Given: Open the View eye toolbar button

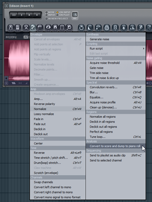Looking at the screenshot, I should (x=48, y=27).
